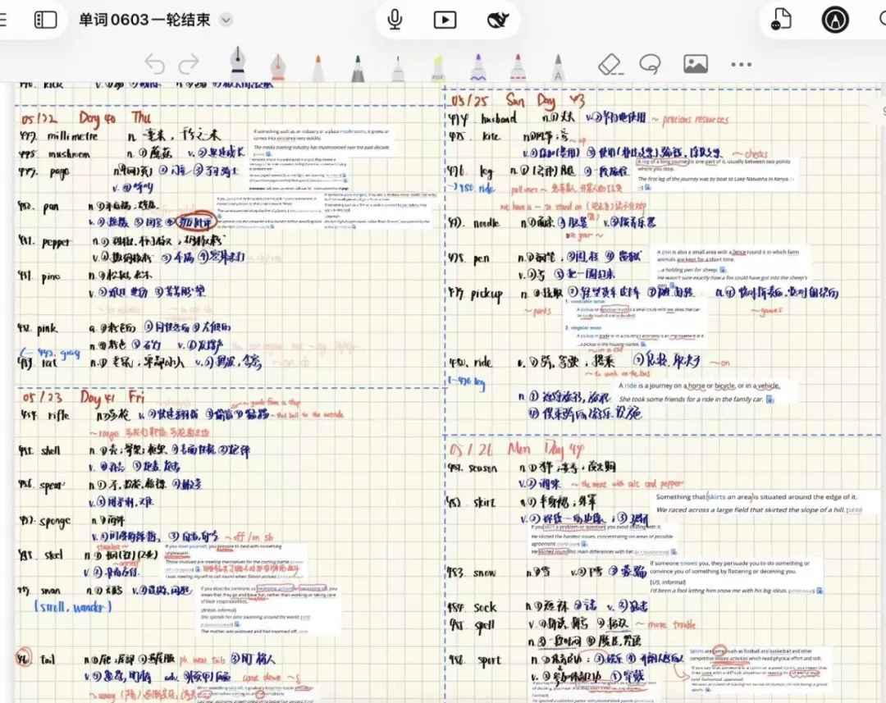Tap the handwritten word 'steel'

(53, 555)
